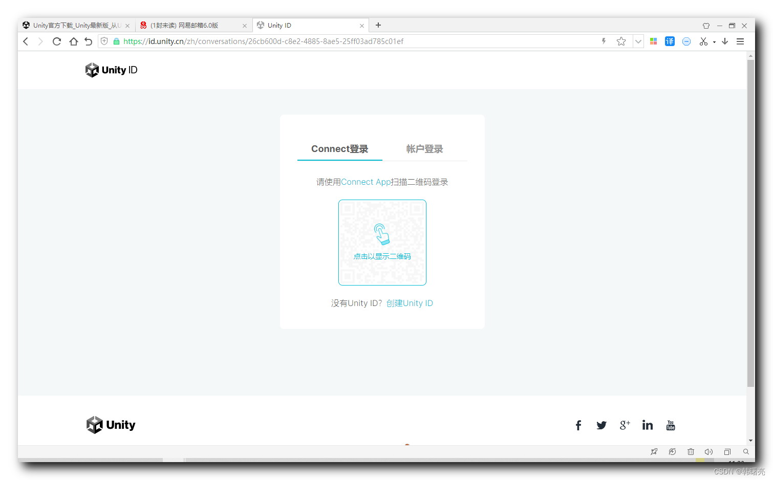The width and height of the screenshot is (773, 480).
Task: Open a new tab with plus button
Action: pyautogui.click(x=378, y=25)
